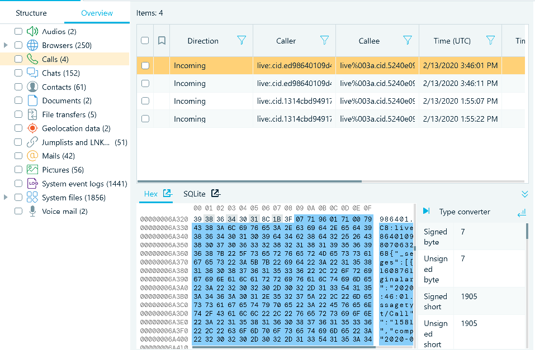This screenshot has width=535, height=350.
Task: Select the Hex tab
Action: coord(151,194)
